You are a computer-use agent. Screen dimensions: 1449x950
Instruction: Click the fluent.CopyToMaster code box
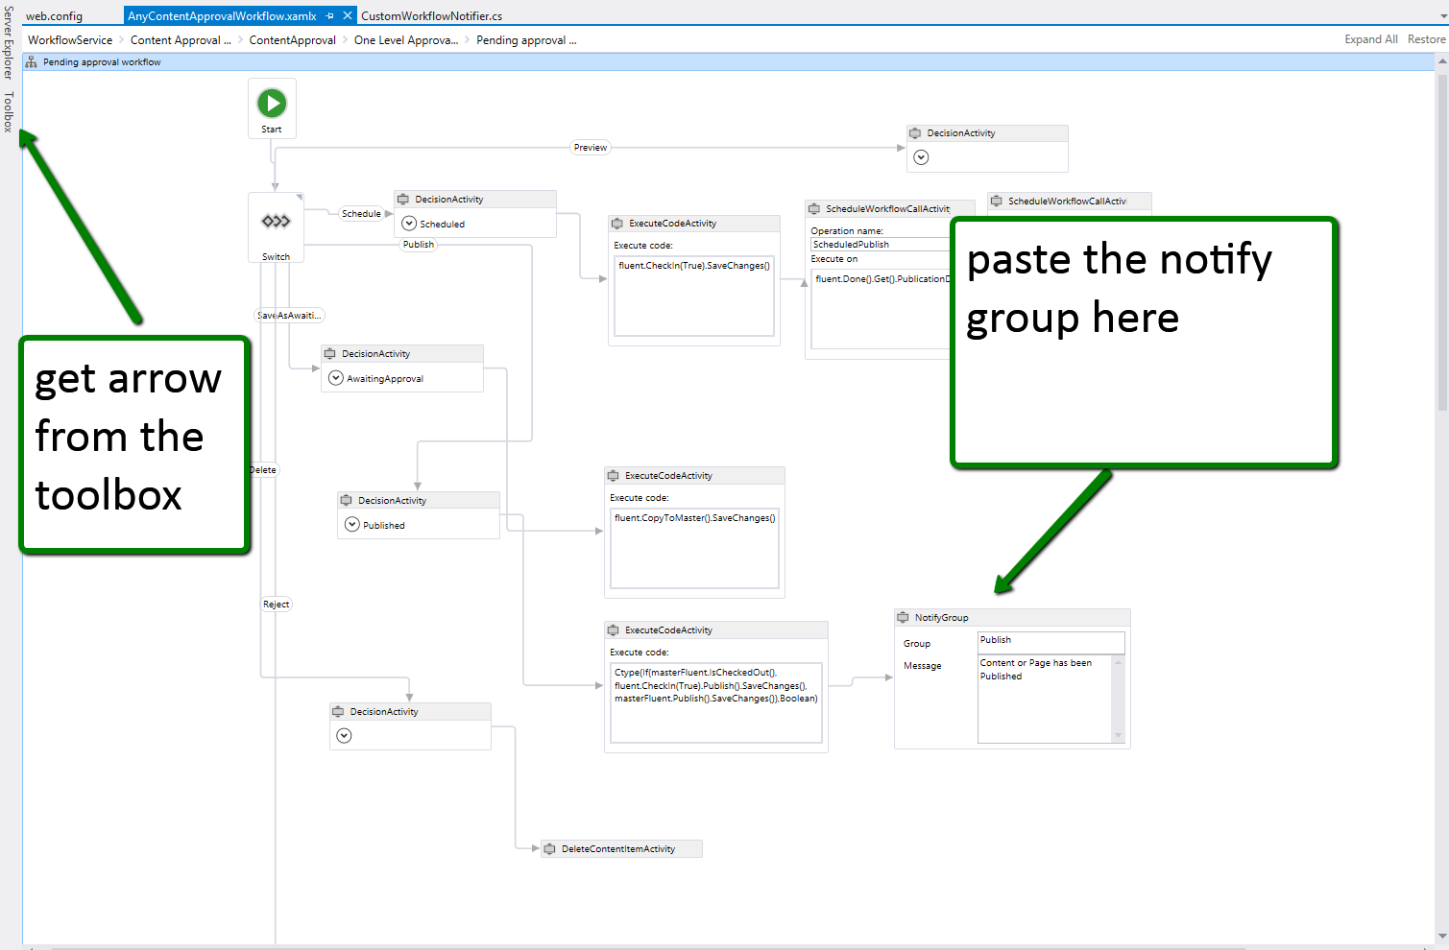[694, 549]
